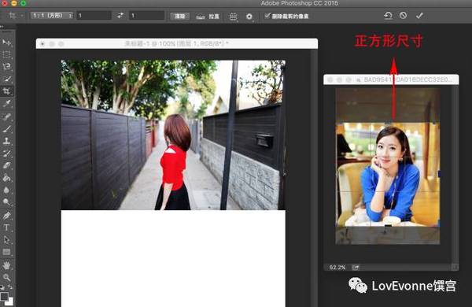Image resolution: width=472 pixels, height=307 pixels.
Task: Activate the 拉直 straighten tool
Action: click(208, 17)
